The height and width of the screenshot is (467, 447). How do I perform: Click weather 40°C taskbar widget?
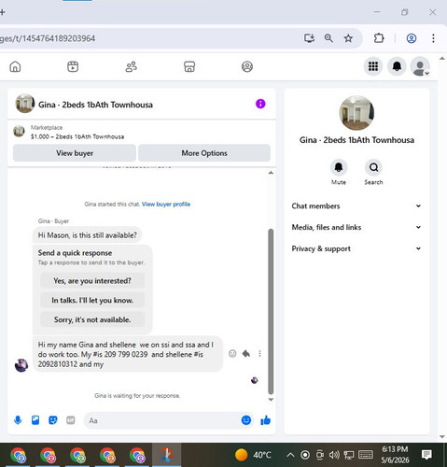coord(253,455)
